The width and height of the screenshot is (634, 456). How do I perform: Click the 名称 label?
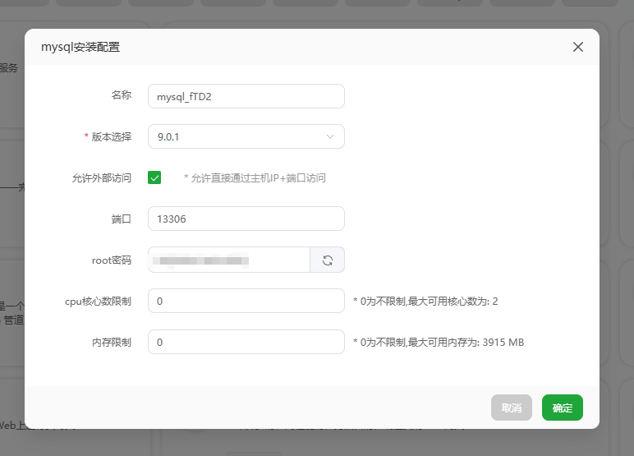(121, 95)
